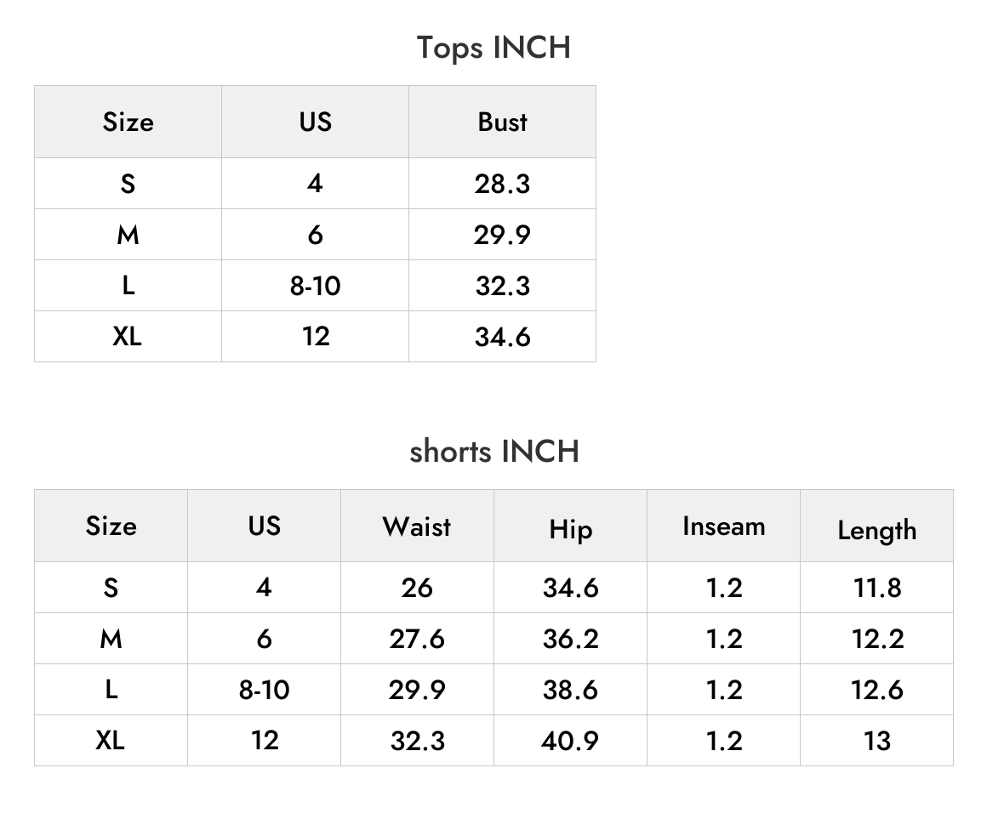This screenshot has height=825, width=987.
Task: Click the XL row label in Tops table
Action: click(x=127, y=337)
